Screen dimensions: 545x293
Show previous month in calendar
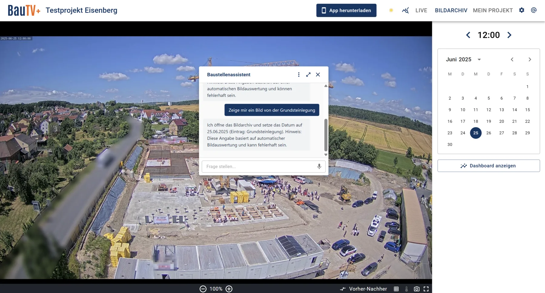[x=512, y=59]
